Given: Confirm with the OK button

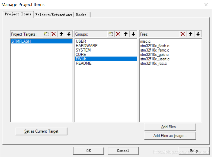Looking at the screenshot, I should pos(89,151).
